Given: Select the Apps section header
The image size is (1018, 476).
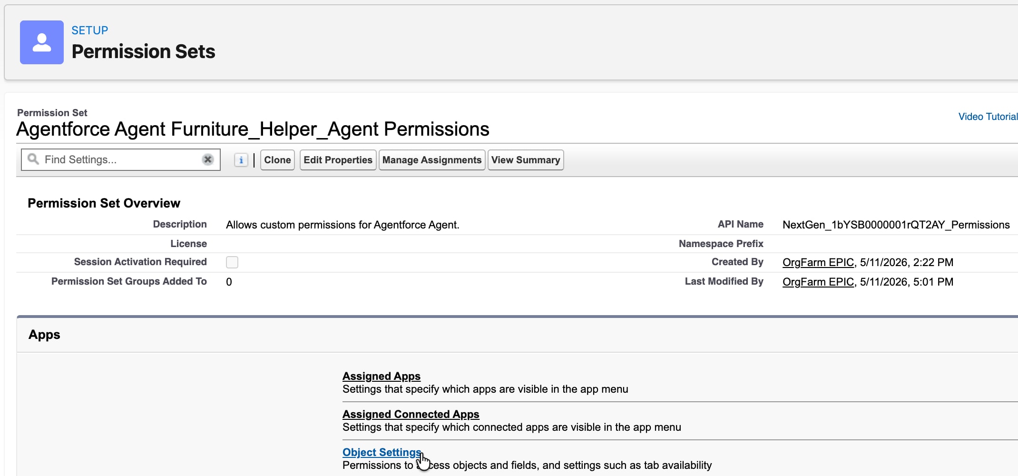Looking at the screenshot, I should [x=44, y=335].
